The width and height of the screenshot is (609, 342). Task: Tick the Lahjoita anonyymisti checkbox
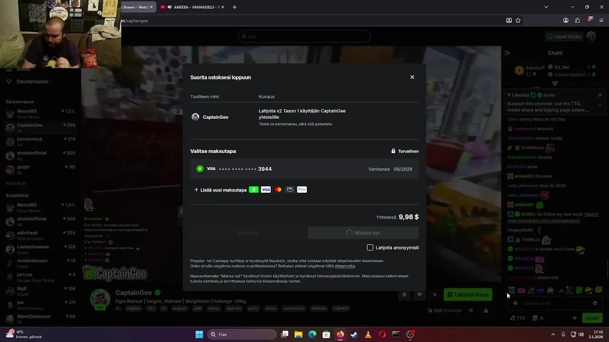click(370, 247)
